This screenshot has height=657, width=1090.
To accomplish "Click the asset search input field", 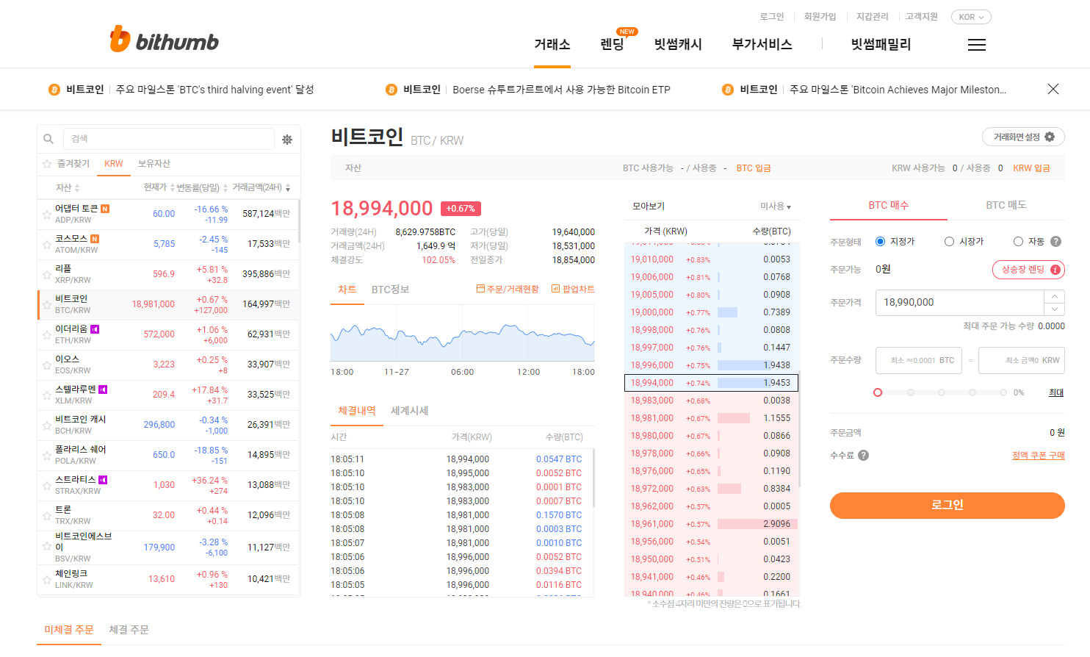I will point(169,139).
